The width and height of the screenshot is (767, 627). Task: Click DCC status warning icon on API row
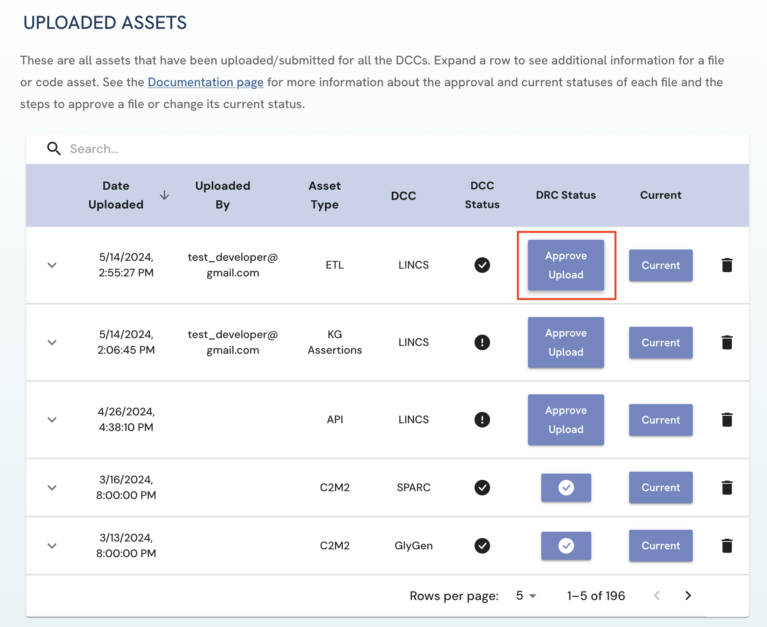tap(482, 420)
